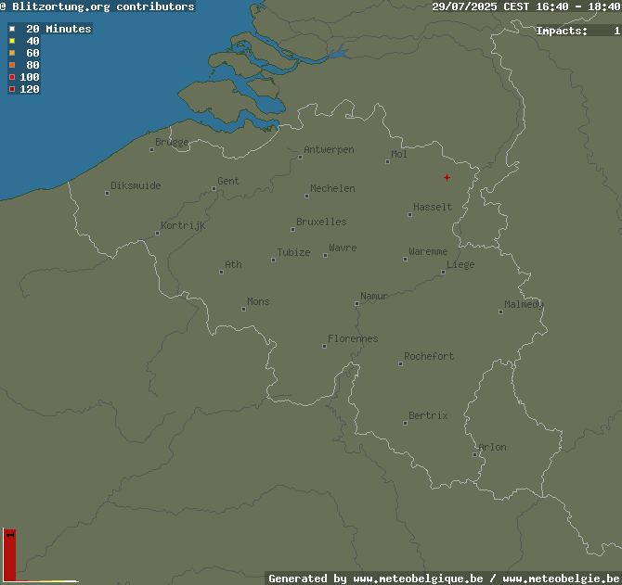Select the dark red 120 minutes legend swatch
The width and height of the screenshot is (622, 585).
[12, 89]
